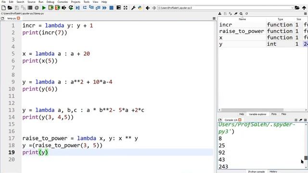Viewport: 308px width, 173px height.
Task: Select the raise_to_power variable row
Action: (263, 31)
